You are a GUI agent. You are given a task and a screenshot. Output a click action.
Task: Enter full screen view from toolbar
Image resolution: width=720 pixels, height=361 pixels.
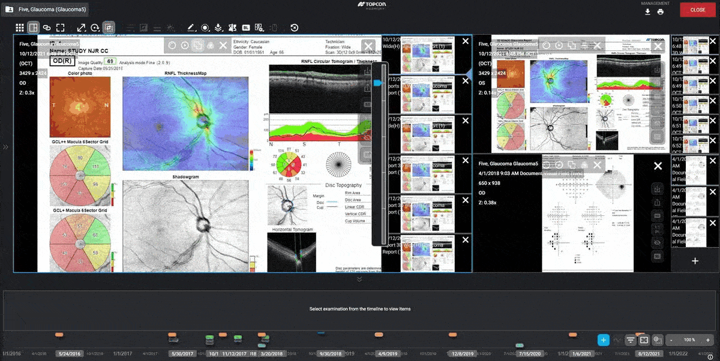(x=61, y=28)
